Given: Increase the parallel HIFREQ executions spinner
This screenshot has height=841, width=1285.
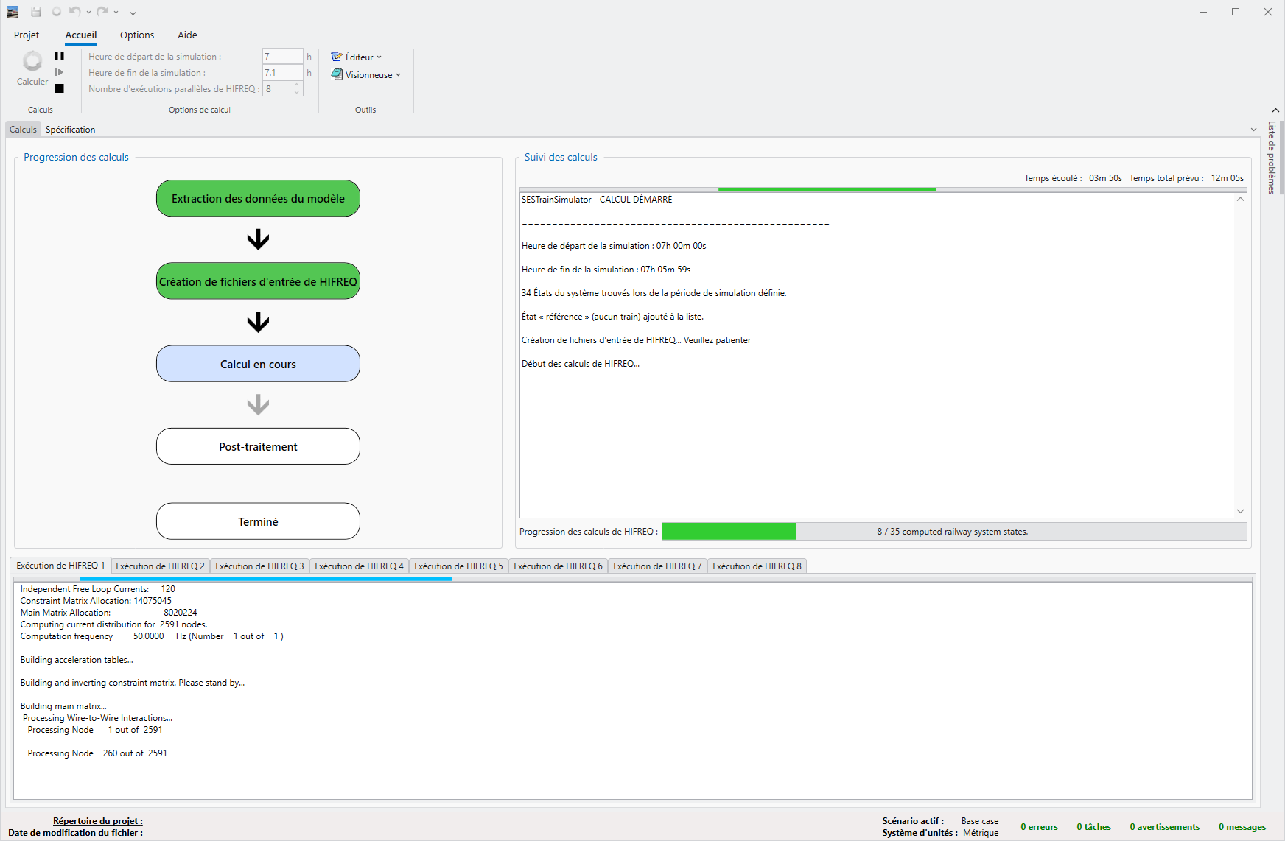Looking at the screenshot, I should click(x=297, y=85).
